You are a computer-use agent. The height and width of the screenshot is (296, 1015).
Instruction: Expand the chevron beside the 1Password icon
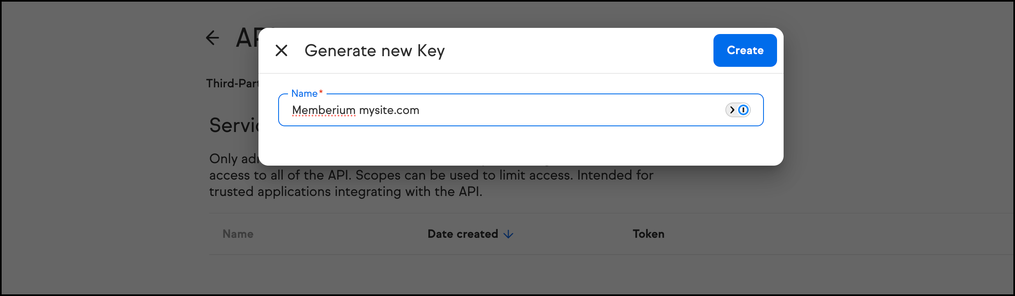coord(732,110)
